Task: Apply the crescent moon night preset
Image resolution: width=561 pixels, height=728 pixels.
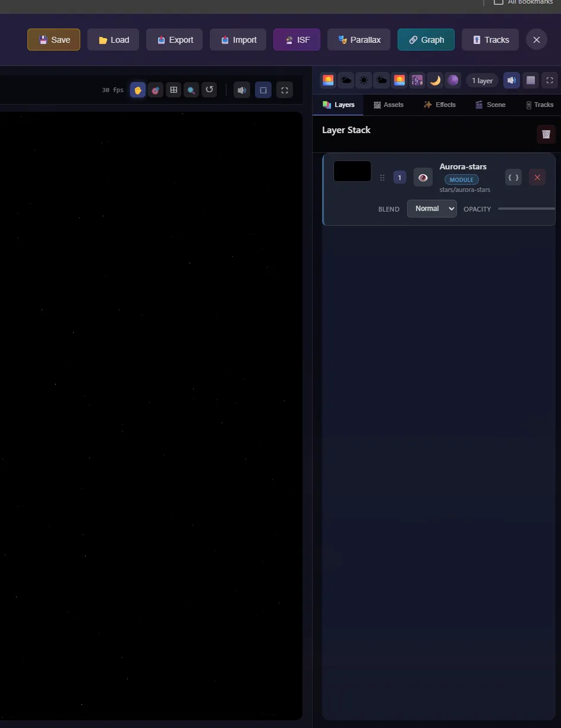Action: 436,80
